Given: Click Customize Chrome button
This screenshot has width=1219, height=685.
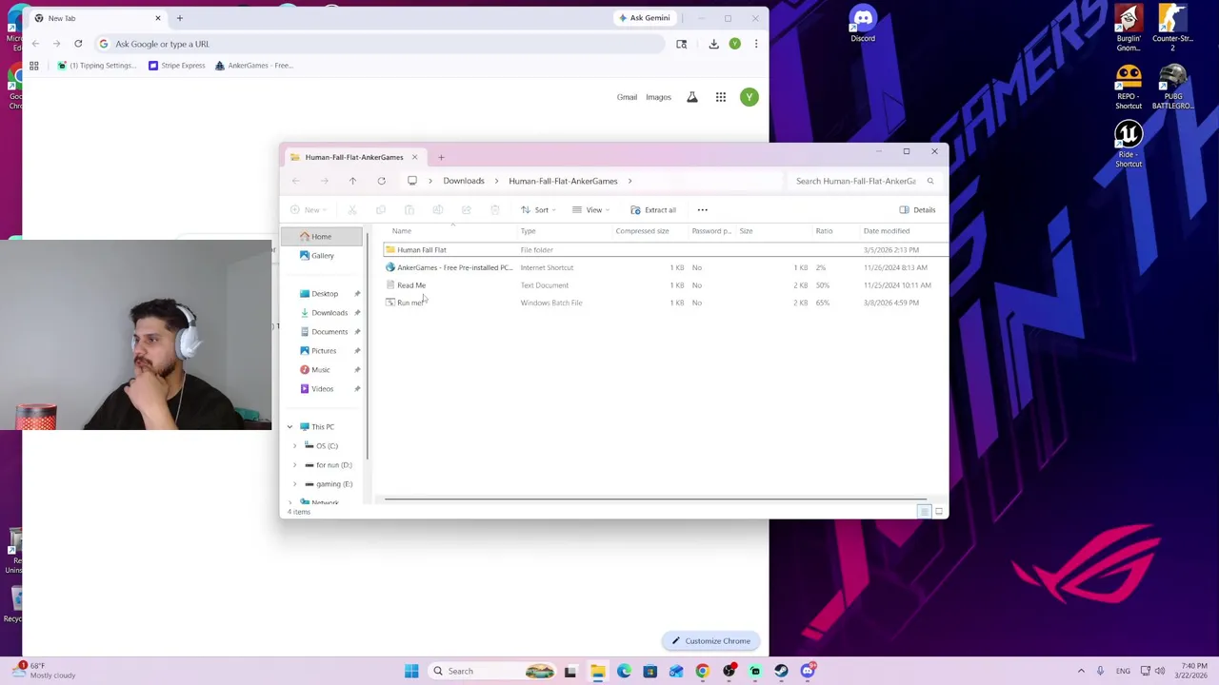Looking at the screenshot, I should pos(710,641).
